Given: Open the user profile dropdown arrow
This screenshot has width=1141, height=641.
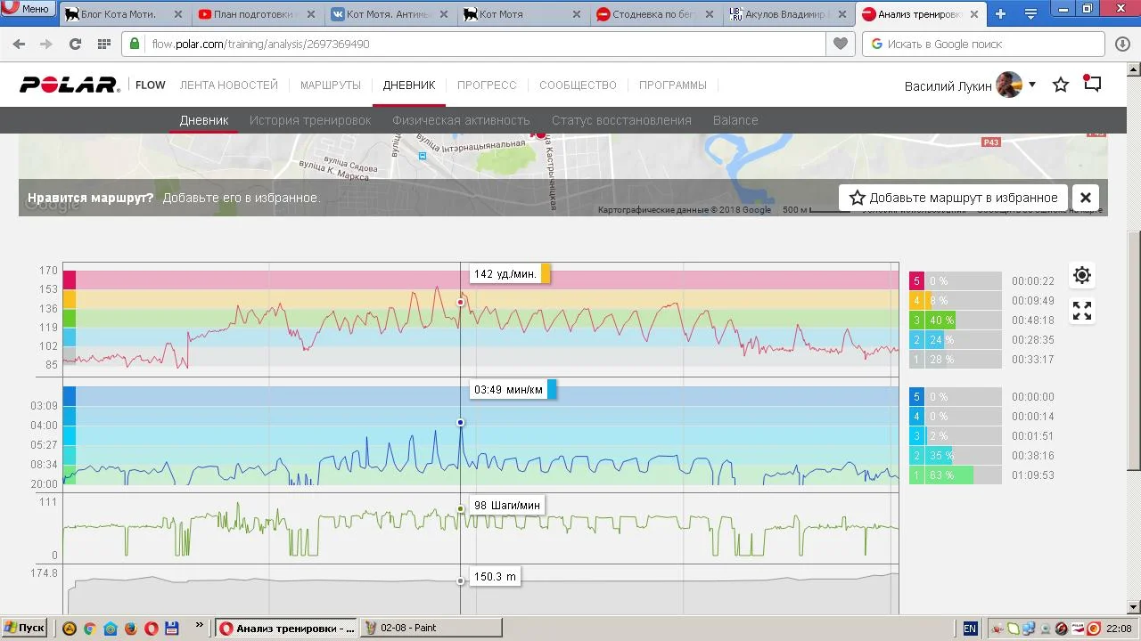Looking at the screenshot, I should [x=1032, y=85].
